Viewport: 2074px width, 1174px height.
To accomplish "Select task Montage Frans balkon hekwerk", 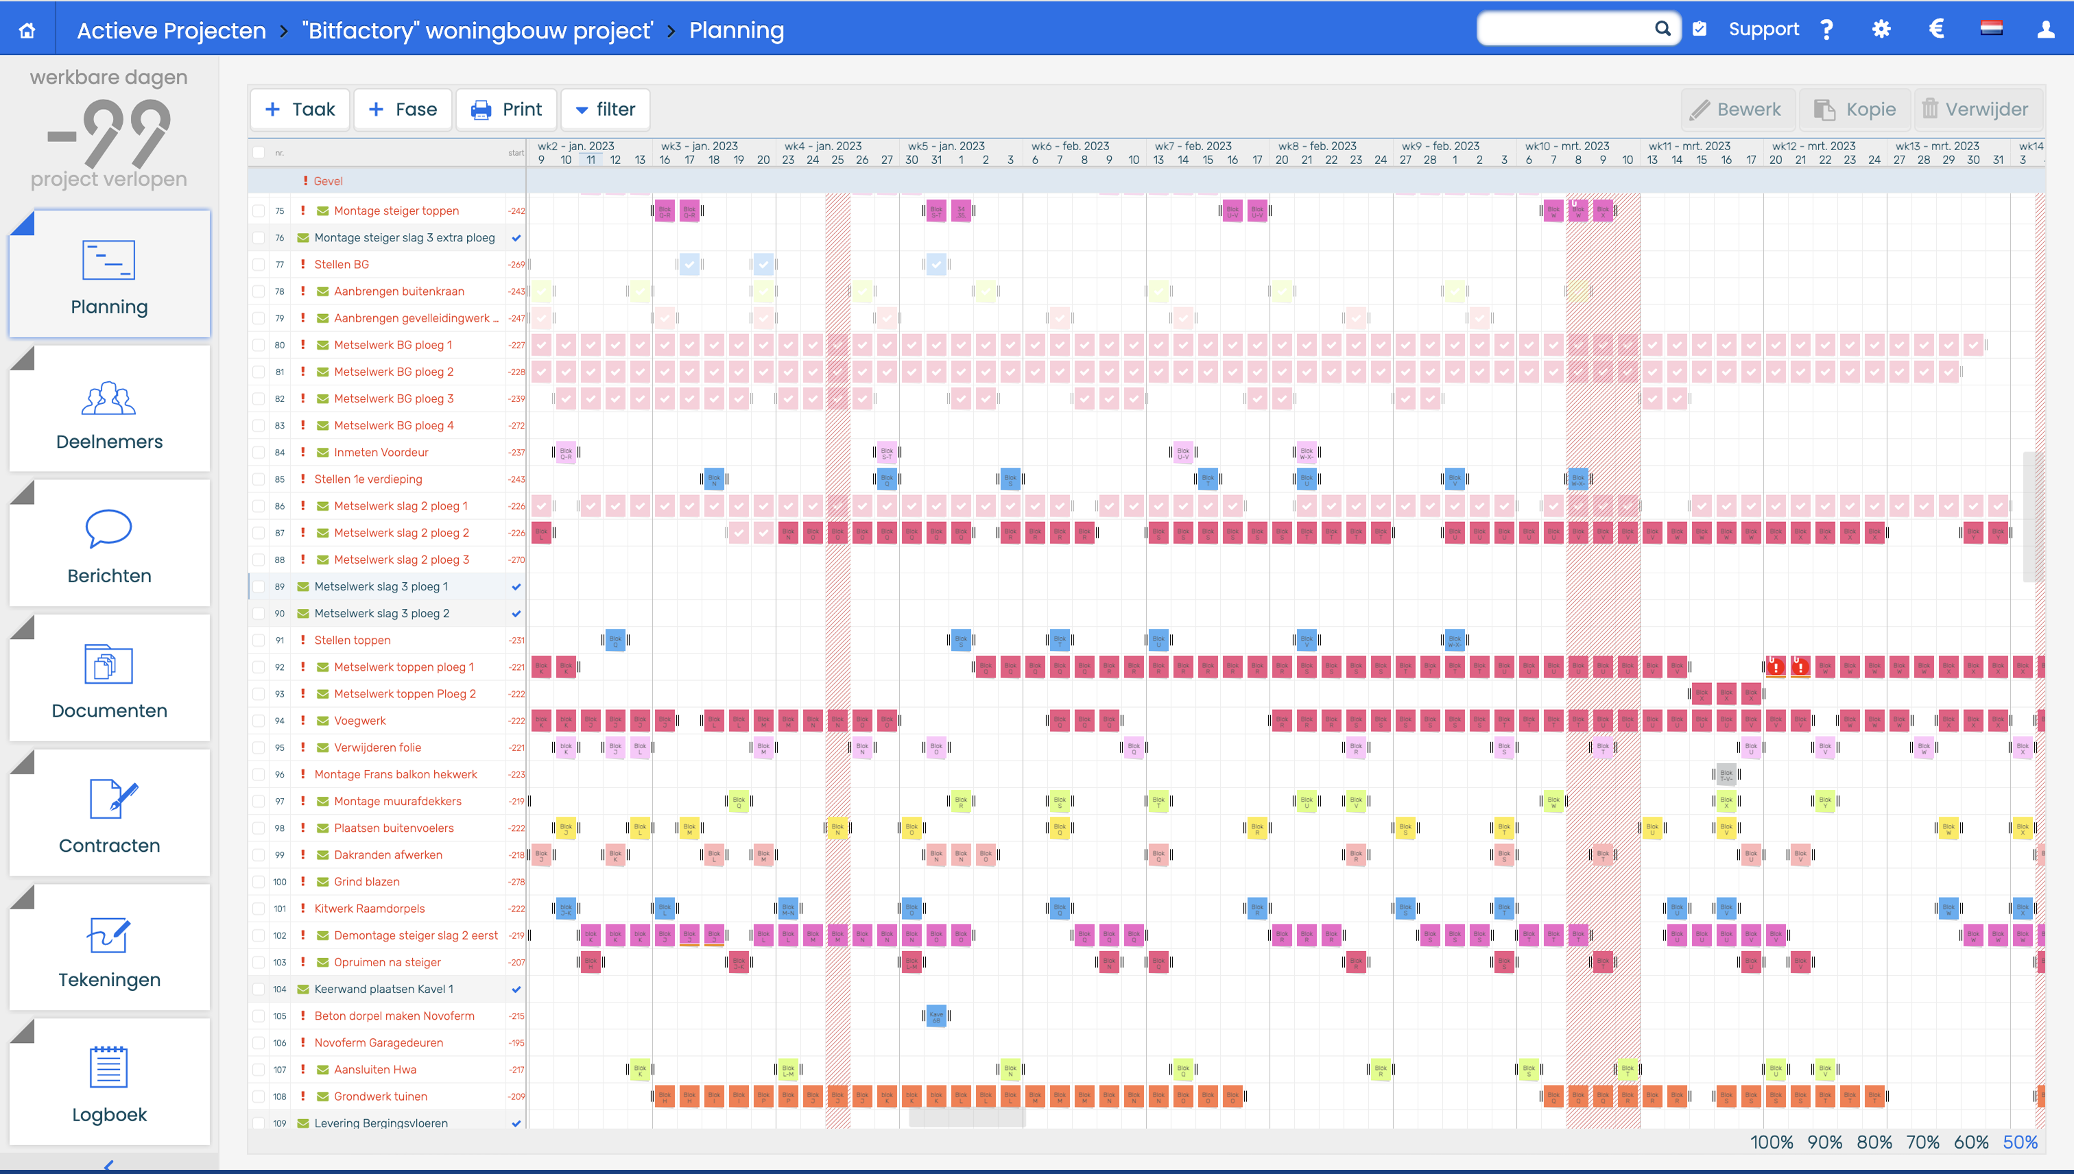I will pyautogui.click(x=395, y=775).
